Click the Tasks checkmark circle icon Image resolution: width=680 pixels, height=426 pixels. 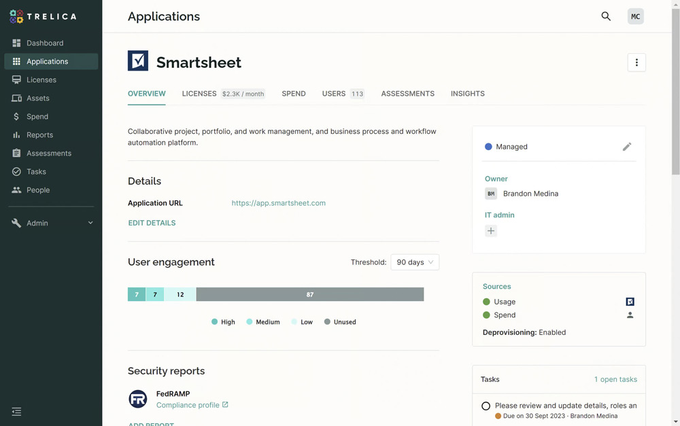click(16, 172)
